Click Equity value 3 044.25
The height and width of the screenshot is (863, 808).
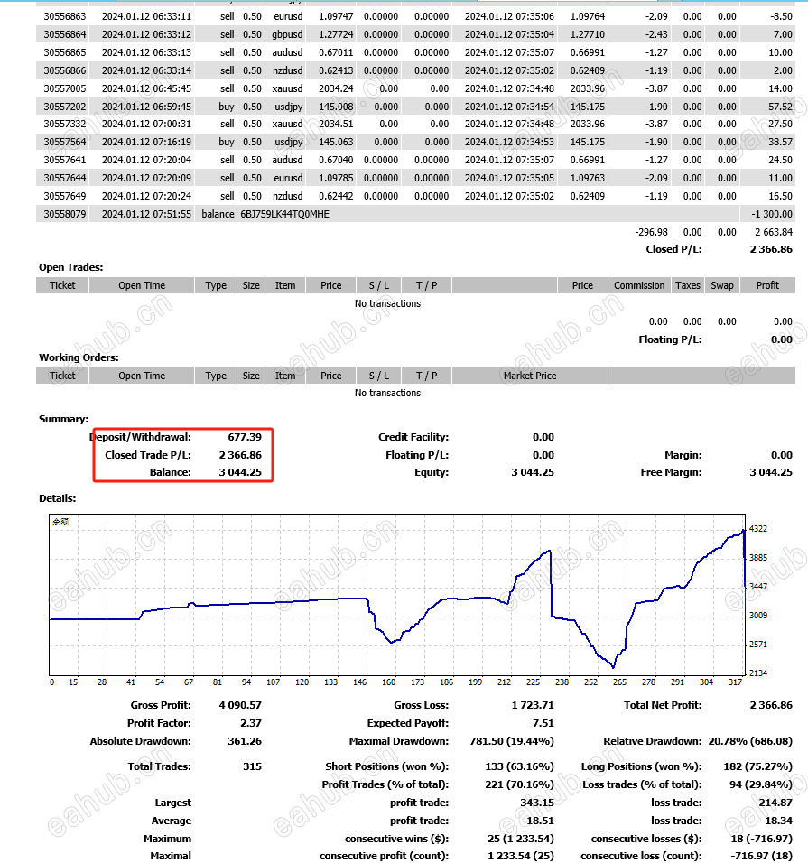(x=533, y=472)
